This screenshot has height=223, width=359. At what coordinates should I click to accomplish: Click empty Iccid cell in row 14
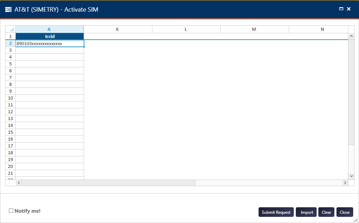(50, 126)
